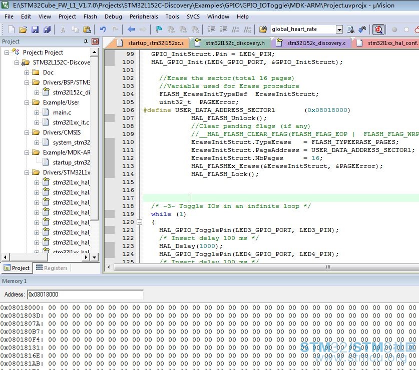Open Find in Files
Screen dimensions: 419x370
pyautogui.click(x=263, y=29)
